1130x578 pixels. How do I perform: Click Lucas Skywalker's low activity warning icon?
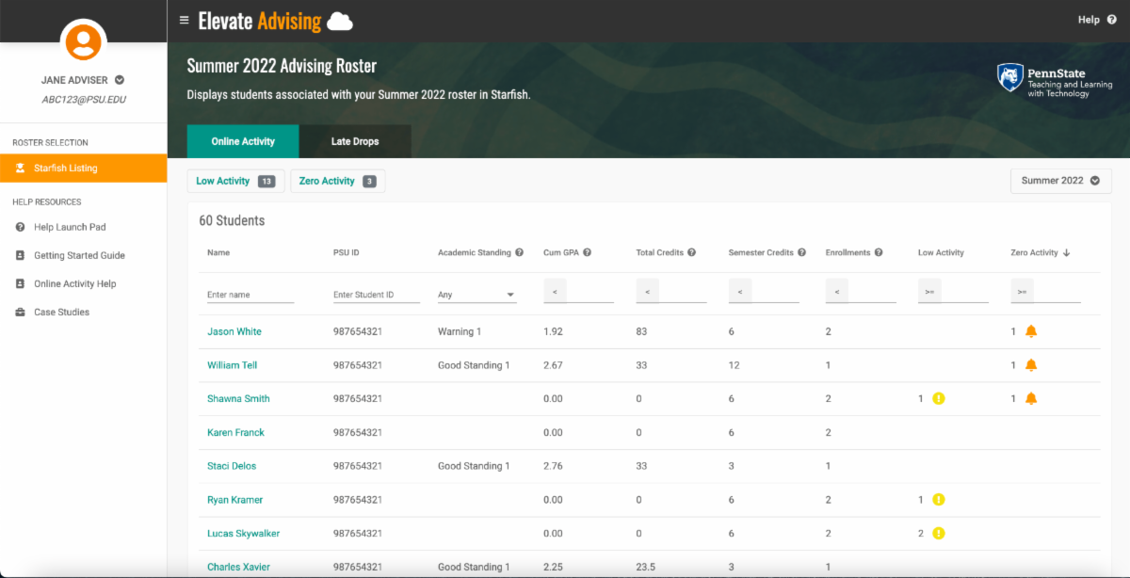(938, 534)
